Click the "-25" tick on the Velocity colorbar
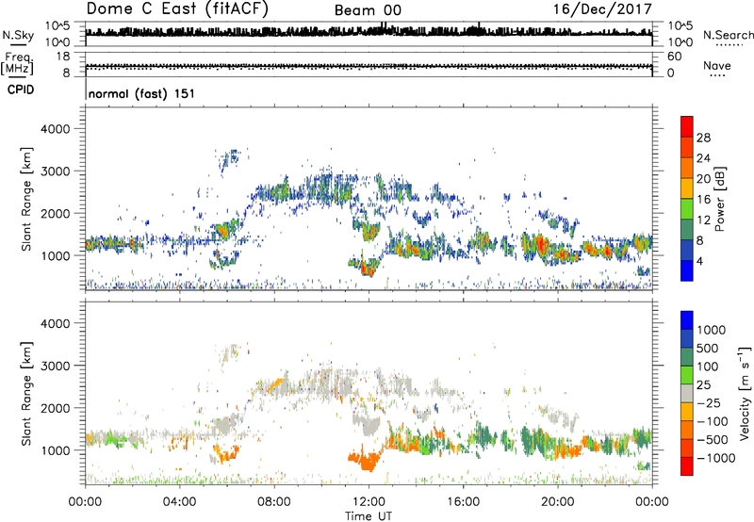The width and height of the screenshot is (754, 522). [709, 403]
